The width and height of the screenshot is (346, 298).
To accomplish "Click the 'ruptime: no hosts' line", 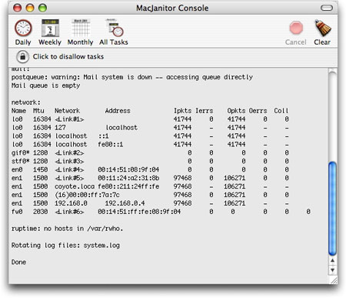I will (67, 229).
